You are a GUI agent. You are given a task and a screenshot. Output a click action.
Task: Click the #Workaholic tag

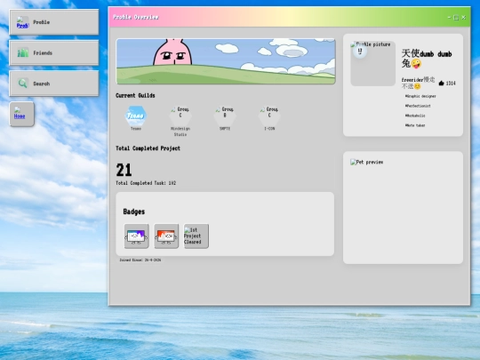(x=415, y=116)
